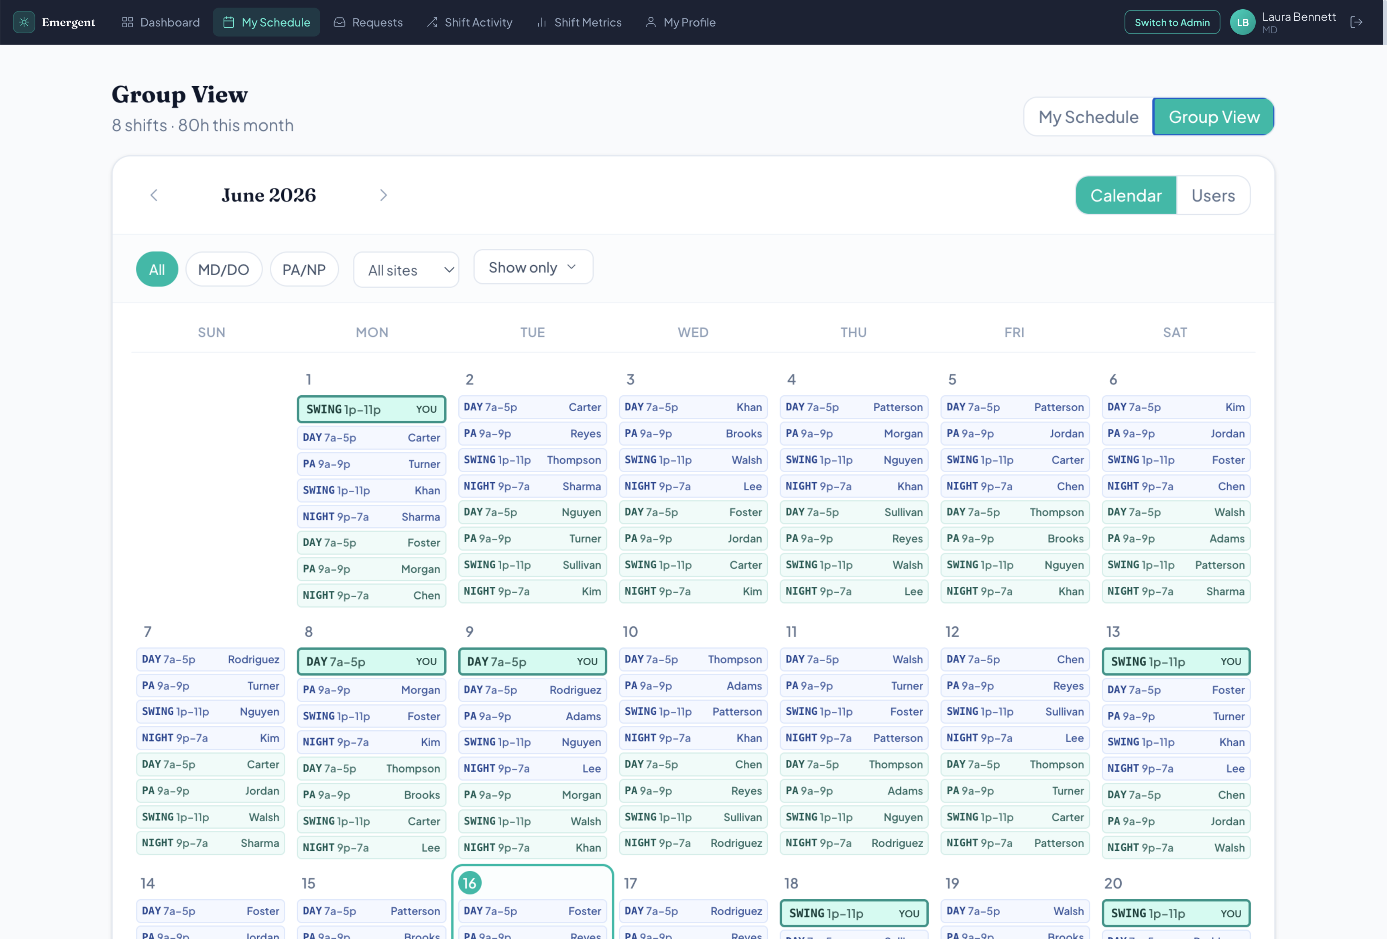The height and width of the screenshot is (939, 1387).
Task: Click your SWING 1p–11p shift on June 18
Action: tap(854, 913)
